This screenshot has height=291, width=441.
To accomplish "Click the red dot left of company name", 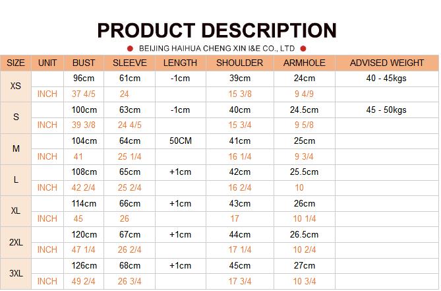I will [130, 49].
